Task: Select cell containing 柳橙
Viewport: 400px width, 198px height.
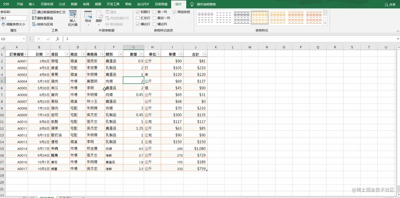Action: pyautogui.click(x=60, y=61)
